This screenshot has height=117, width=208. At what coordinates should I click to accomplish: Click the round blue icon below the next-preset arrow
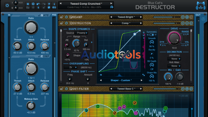tap(112, 7)
